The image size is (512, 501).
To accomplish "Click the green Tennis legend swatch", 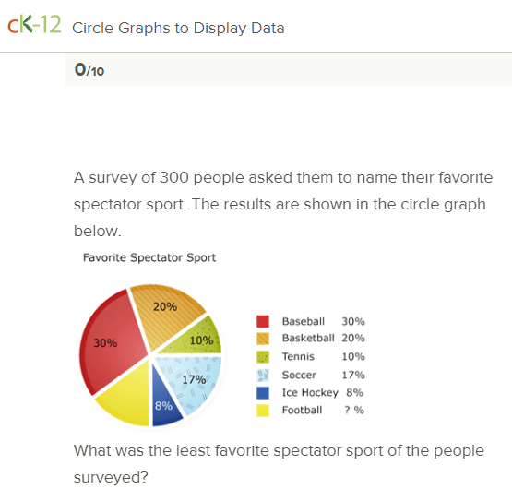I will pos(263,357).
